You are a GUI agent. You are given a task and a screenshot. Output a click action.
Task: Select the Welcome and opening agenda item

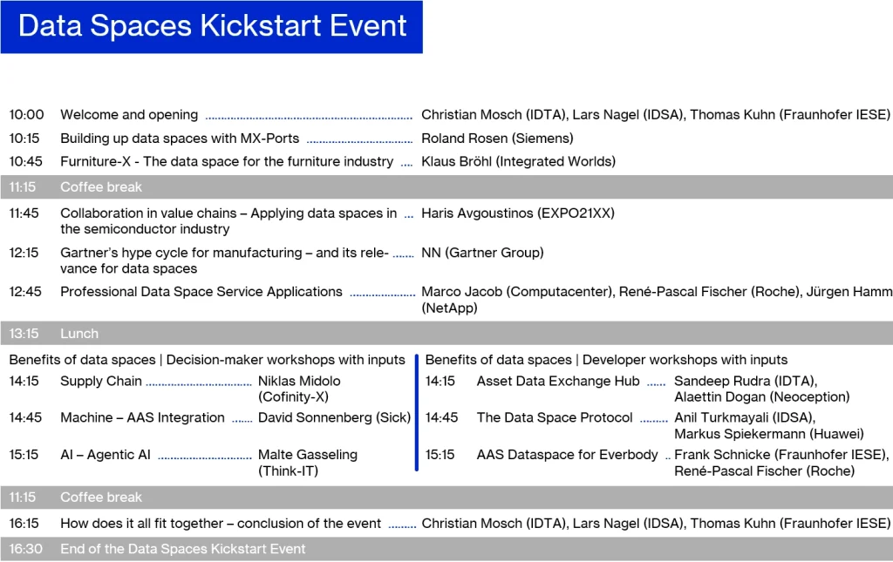[x=129, y=115]
